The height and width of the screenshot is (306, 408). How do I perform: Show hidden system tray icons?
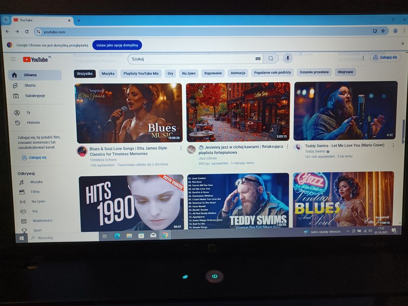point(348,231)
